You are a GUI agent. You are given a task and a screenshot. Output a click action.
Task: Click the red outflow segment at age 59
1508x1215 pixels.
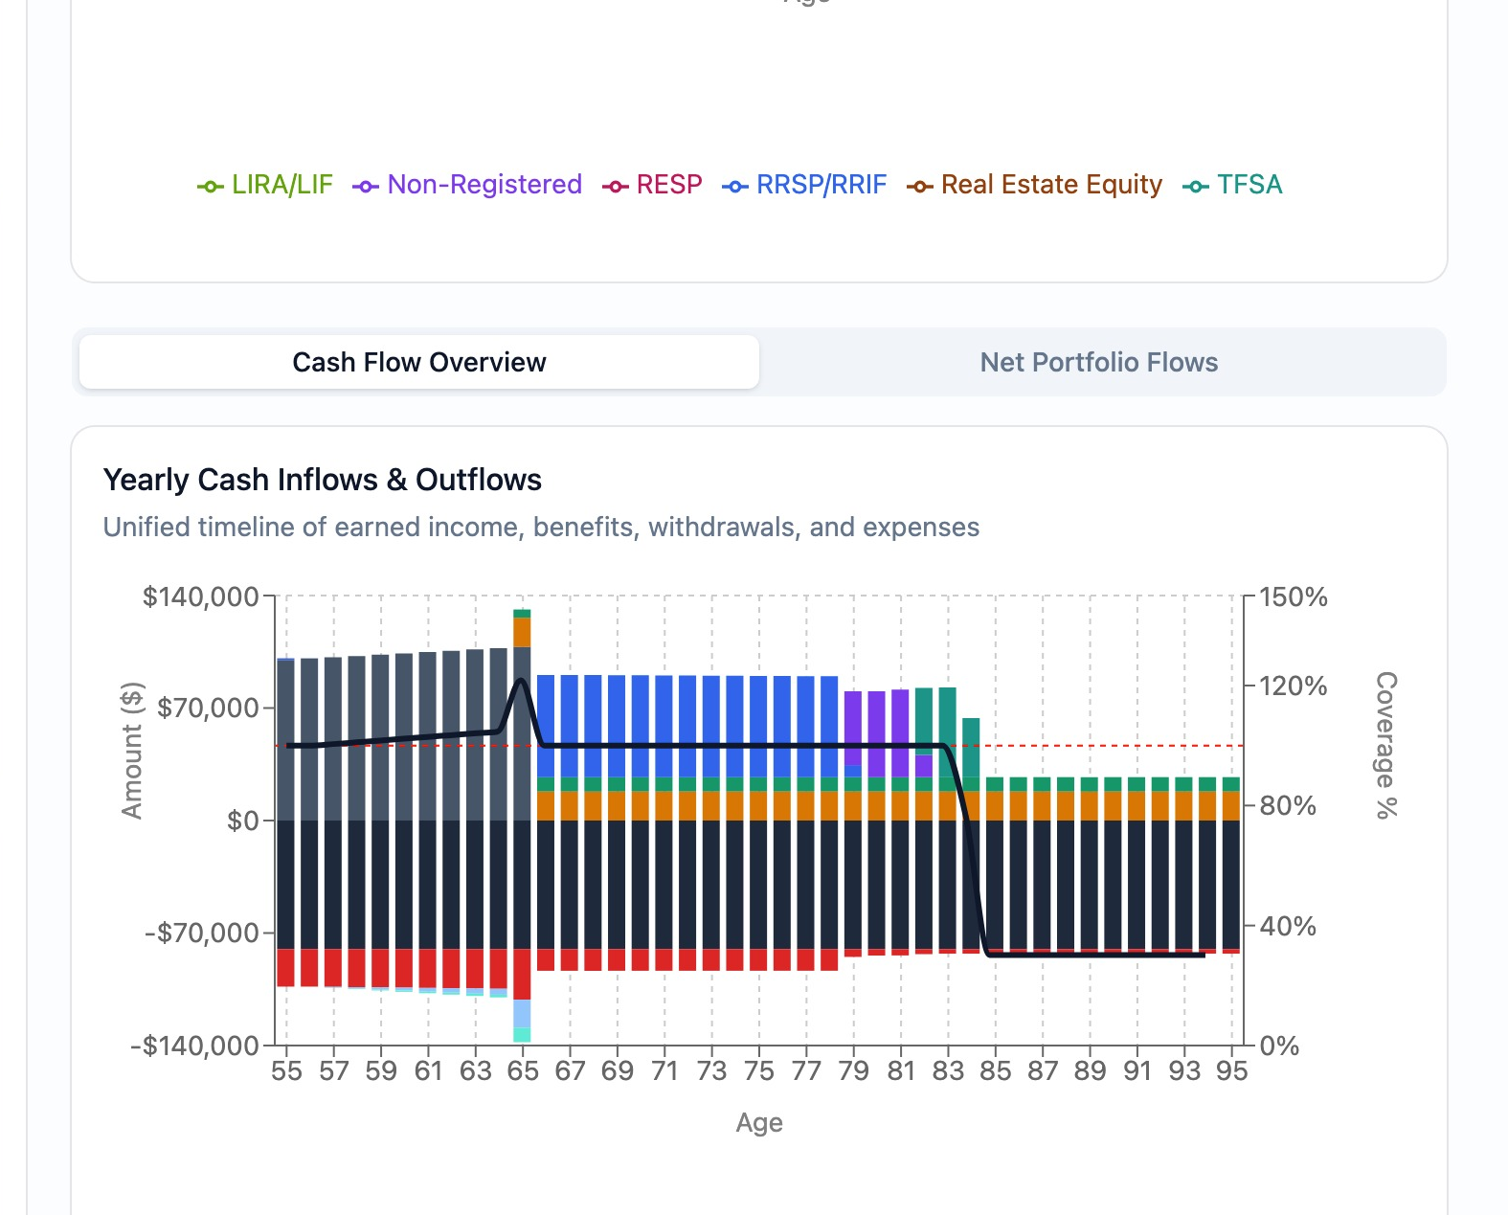tap(380, 968)
